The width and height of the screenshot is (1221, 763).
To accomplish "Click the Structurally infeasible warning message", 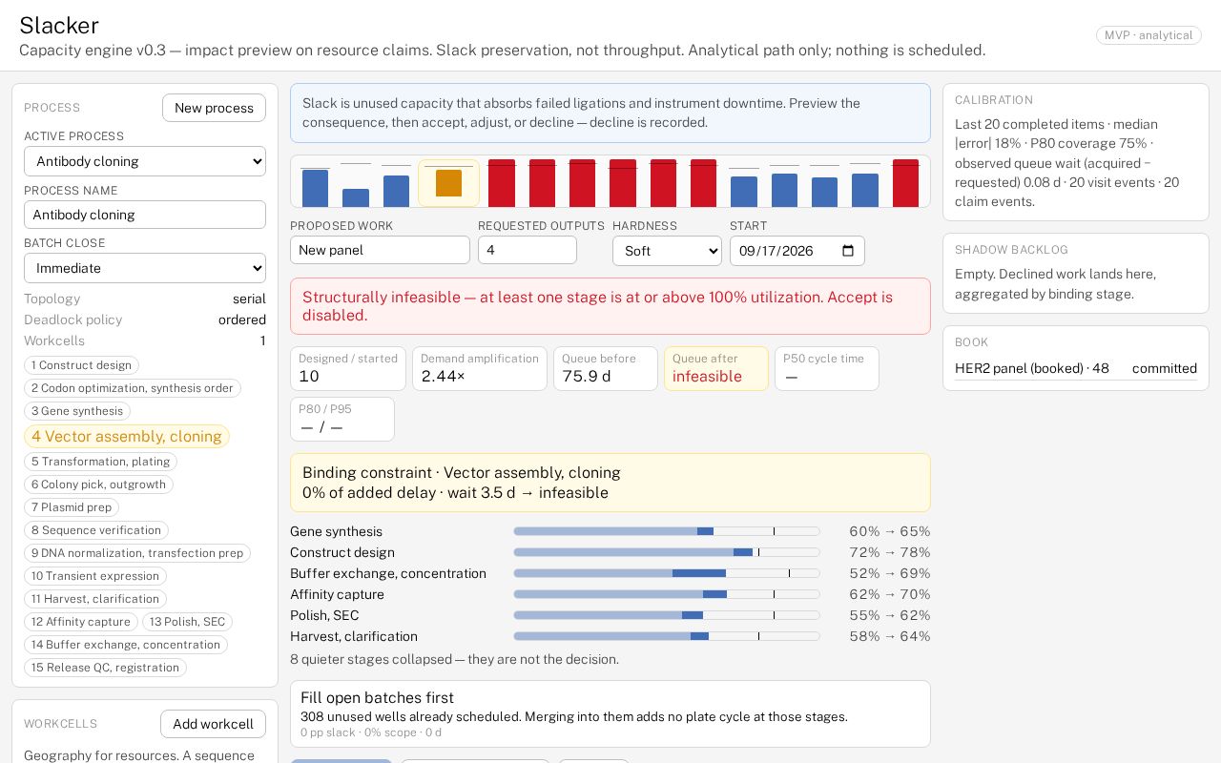I will click(x=610, y=306).
